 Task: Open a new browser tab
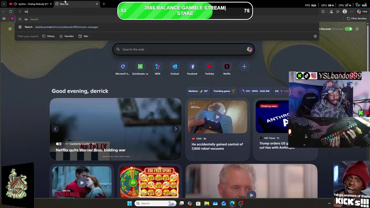pos(104,4)
